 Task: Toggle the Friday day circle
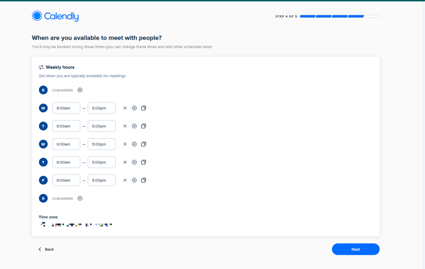click(43, 180)
